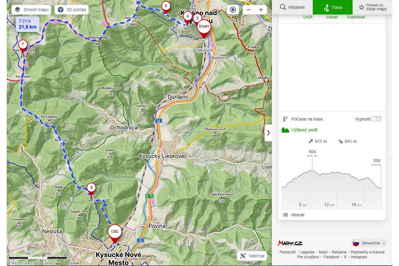The width and height of the screenshot is (399, 266).
Task: Click the ŠTART route marker
Action: point(204,27)
